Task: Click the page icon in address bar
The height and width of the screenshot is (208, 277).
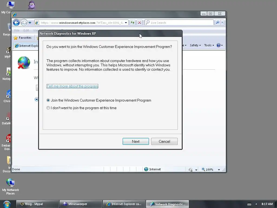Action: click(x=37, y=23)
